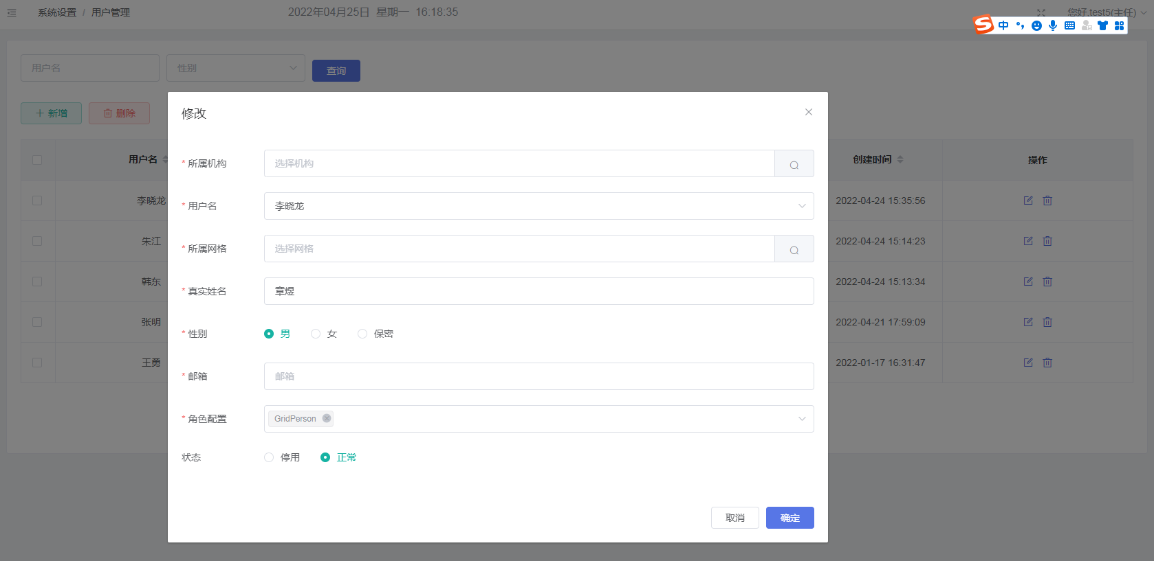Switch Sogou Chinese/English mode icon
The image size is (1154, 561).
pos(1003,25)
